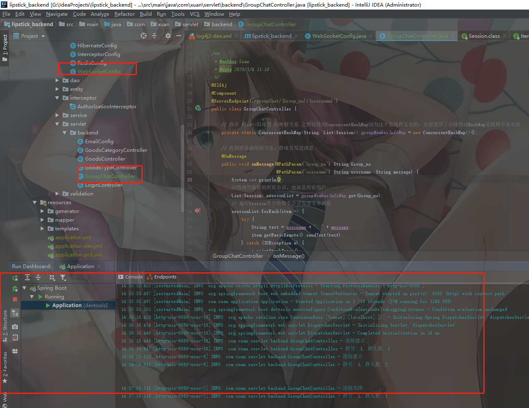The image size is (529, 408).
Task: Open AuthorizationInterceptor class
Action: (x=107, y=107)
